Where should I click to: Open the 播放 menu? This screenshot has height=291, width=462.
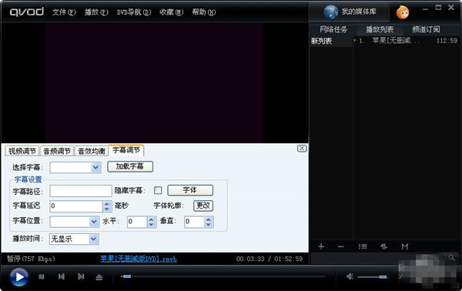coord(96,12)
